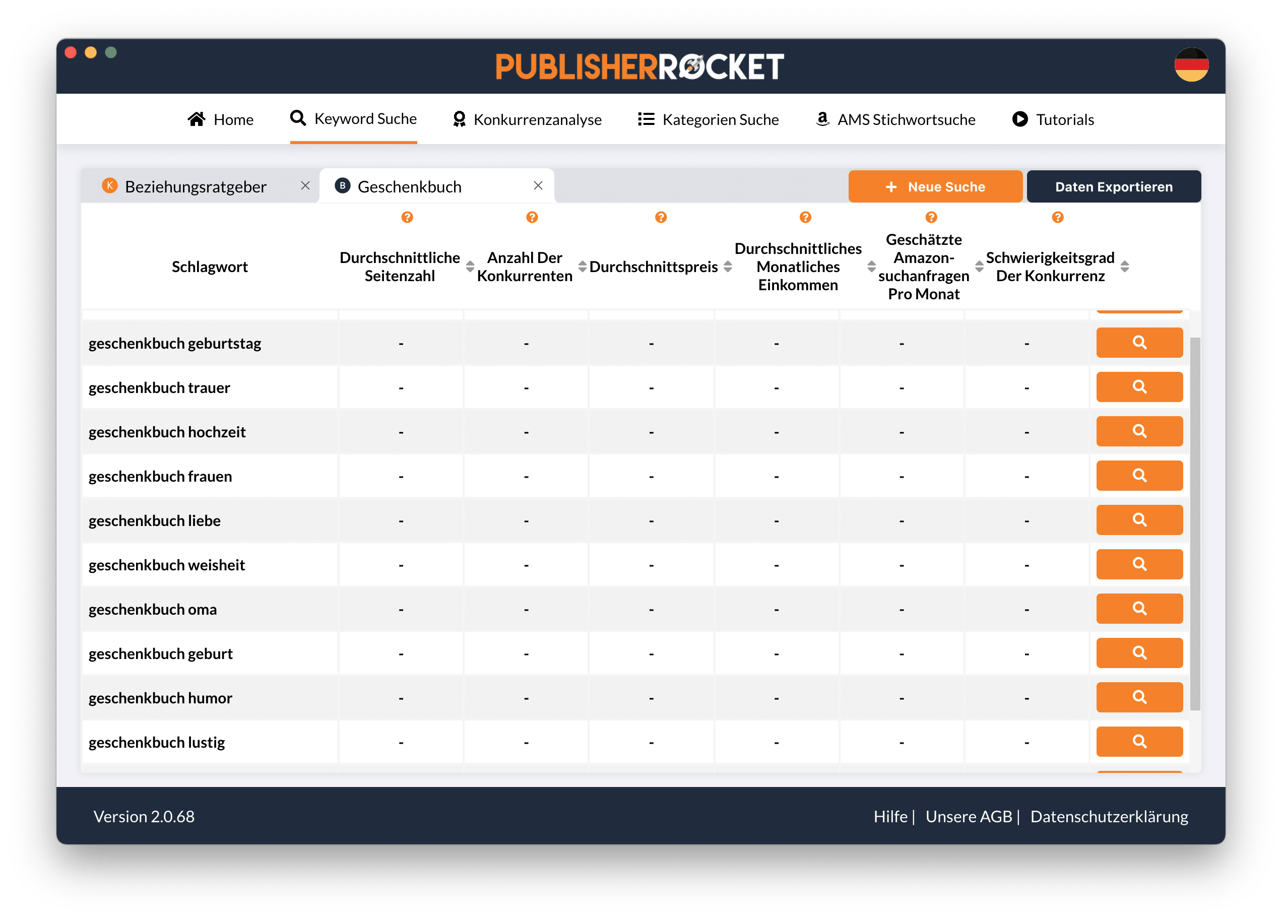Analyze keyword geschenkbuch humor with search button
Screen dimensions: 1282x919
1139,697
